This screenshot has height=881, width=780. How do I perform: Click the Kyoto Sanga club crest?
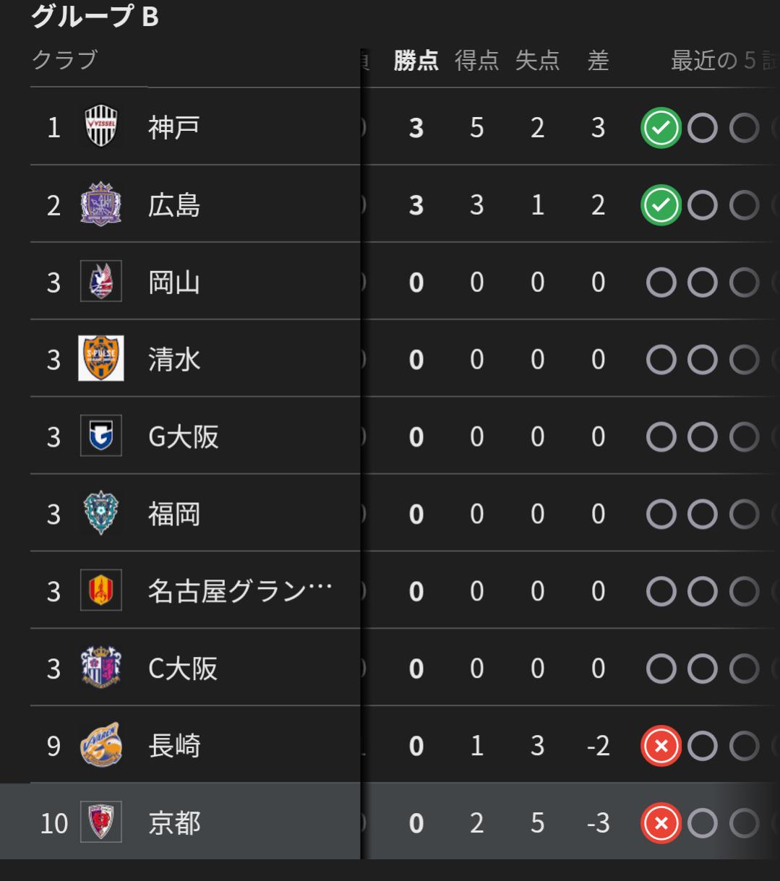coord(100,822)
